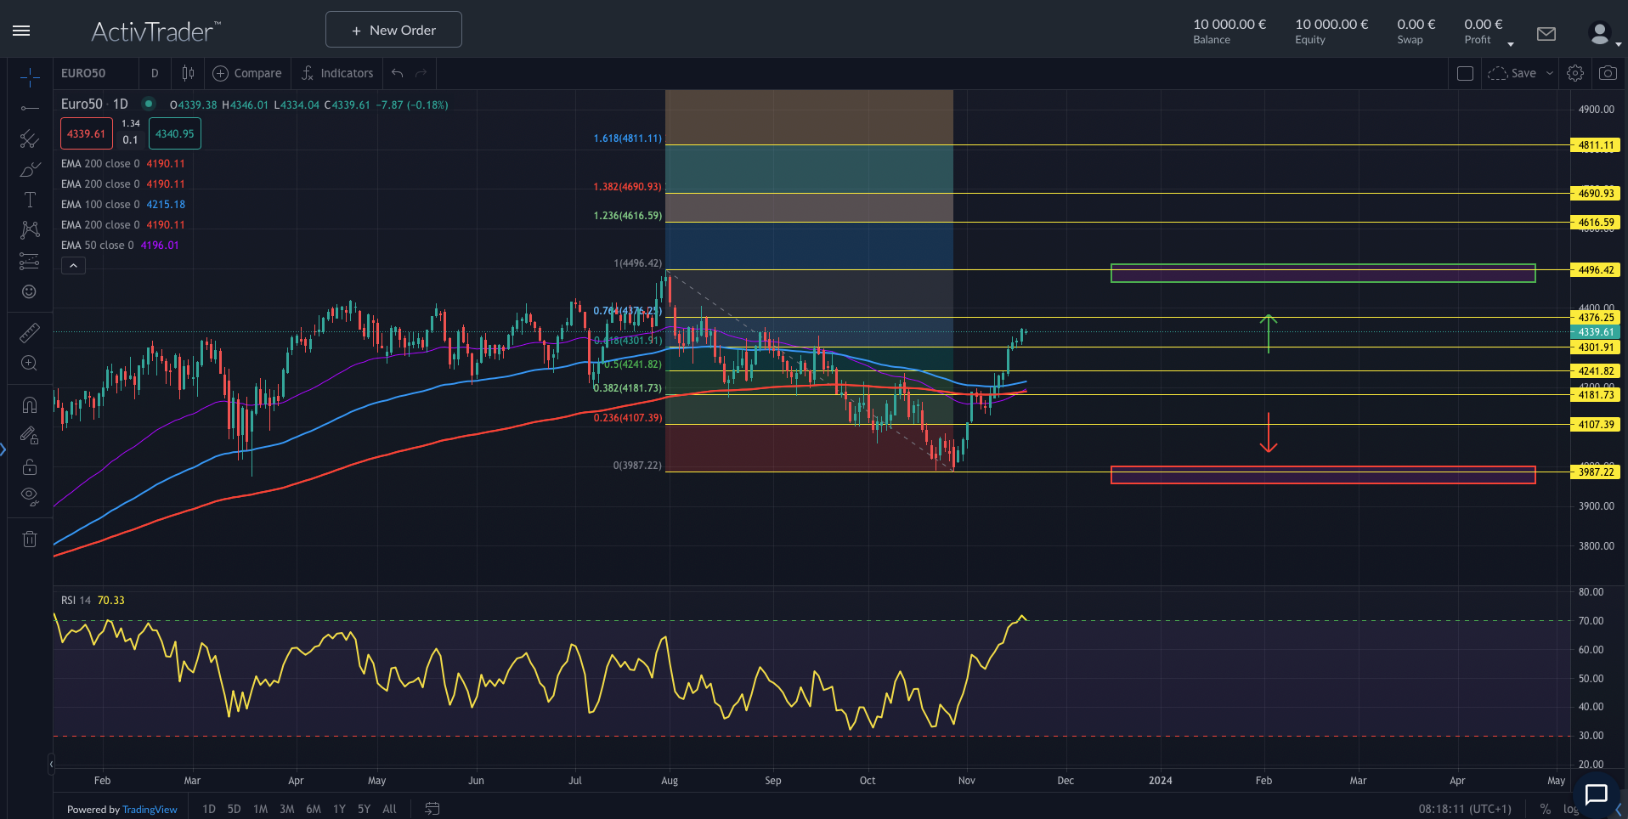Pick the ruler measure tool

(x=30, y=332)
